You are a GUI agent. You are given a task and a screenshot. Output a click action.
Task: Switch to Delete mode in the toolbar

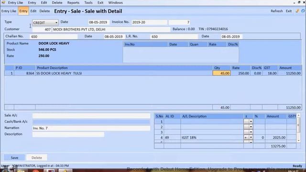point(44,11)
